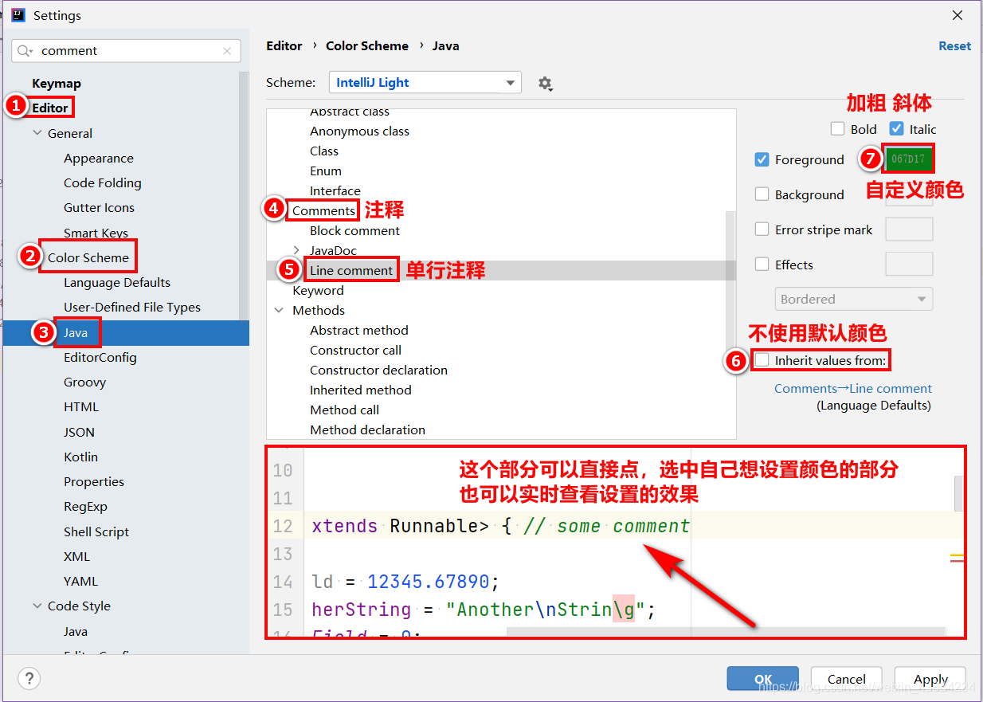Select Shell Script color scheme page
The image size is (983, 702).
click(x=96, y=531)
